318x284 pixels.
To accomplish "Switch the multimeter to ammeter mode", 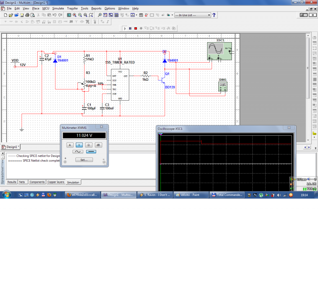I will coord(70,145).
